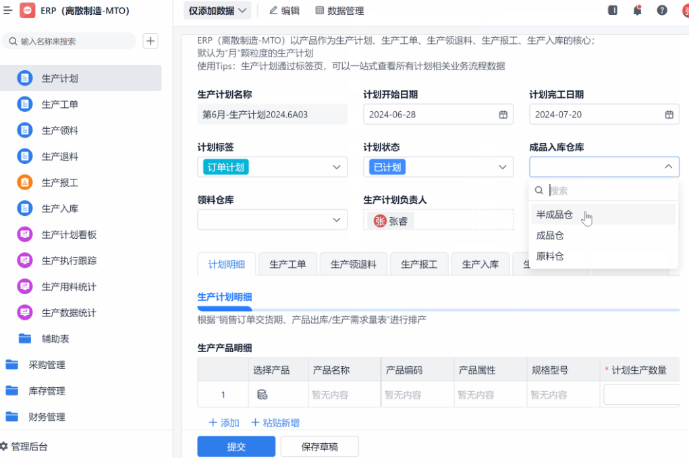The width and height of the screenshot is (689, 458).
Task: Switch to the 生产入库 tab
Action: [x=480, y=264]
